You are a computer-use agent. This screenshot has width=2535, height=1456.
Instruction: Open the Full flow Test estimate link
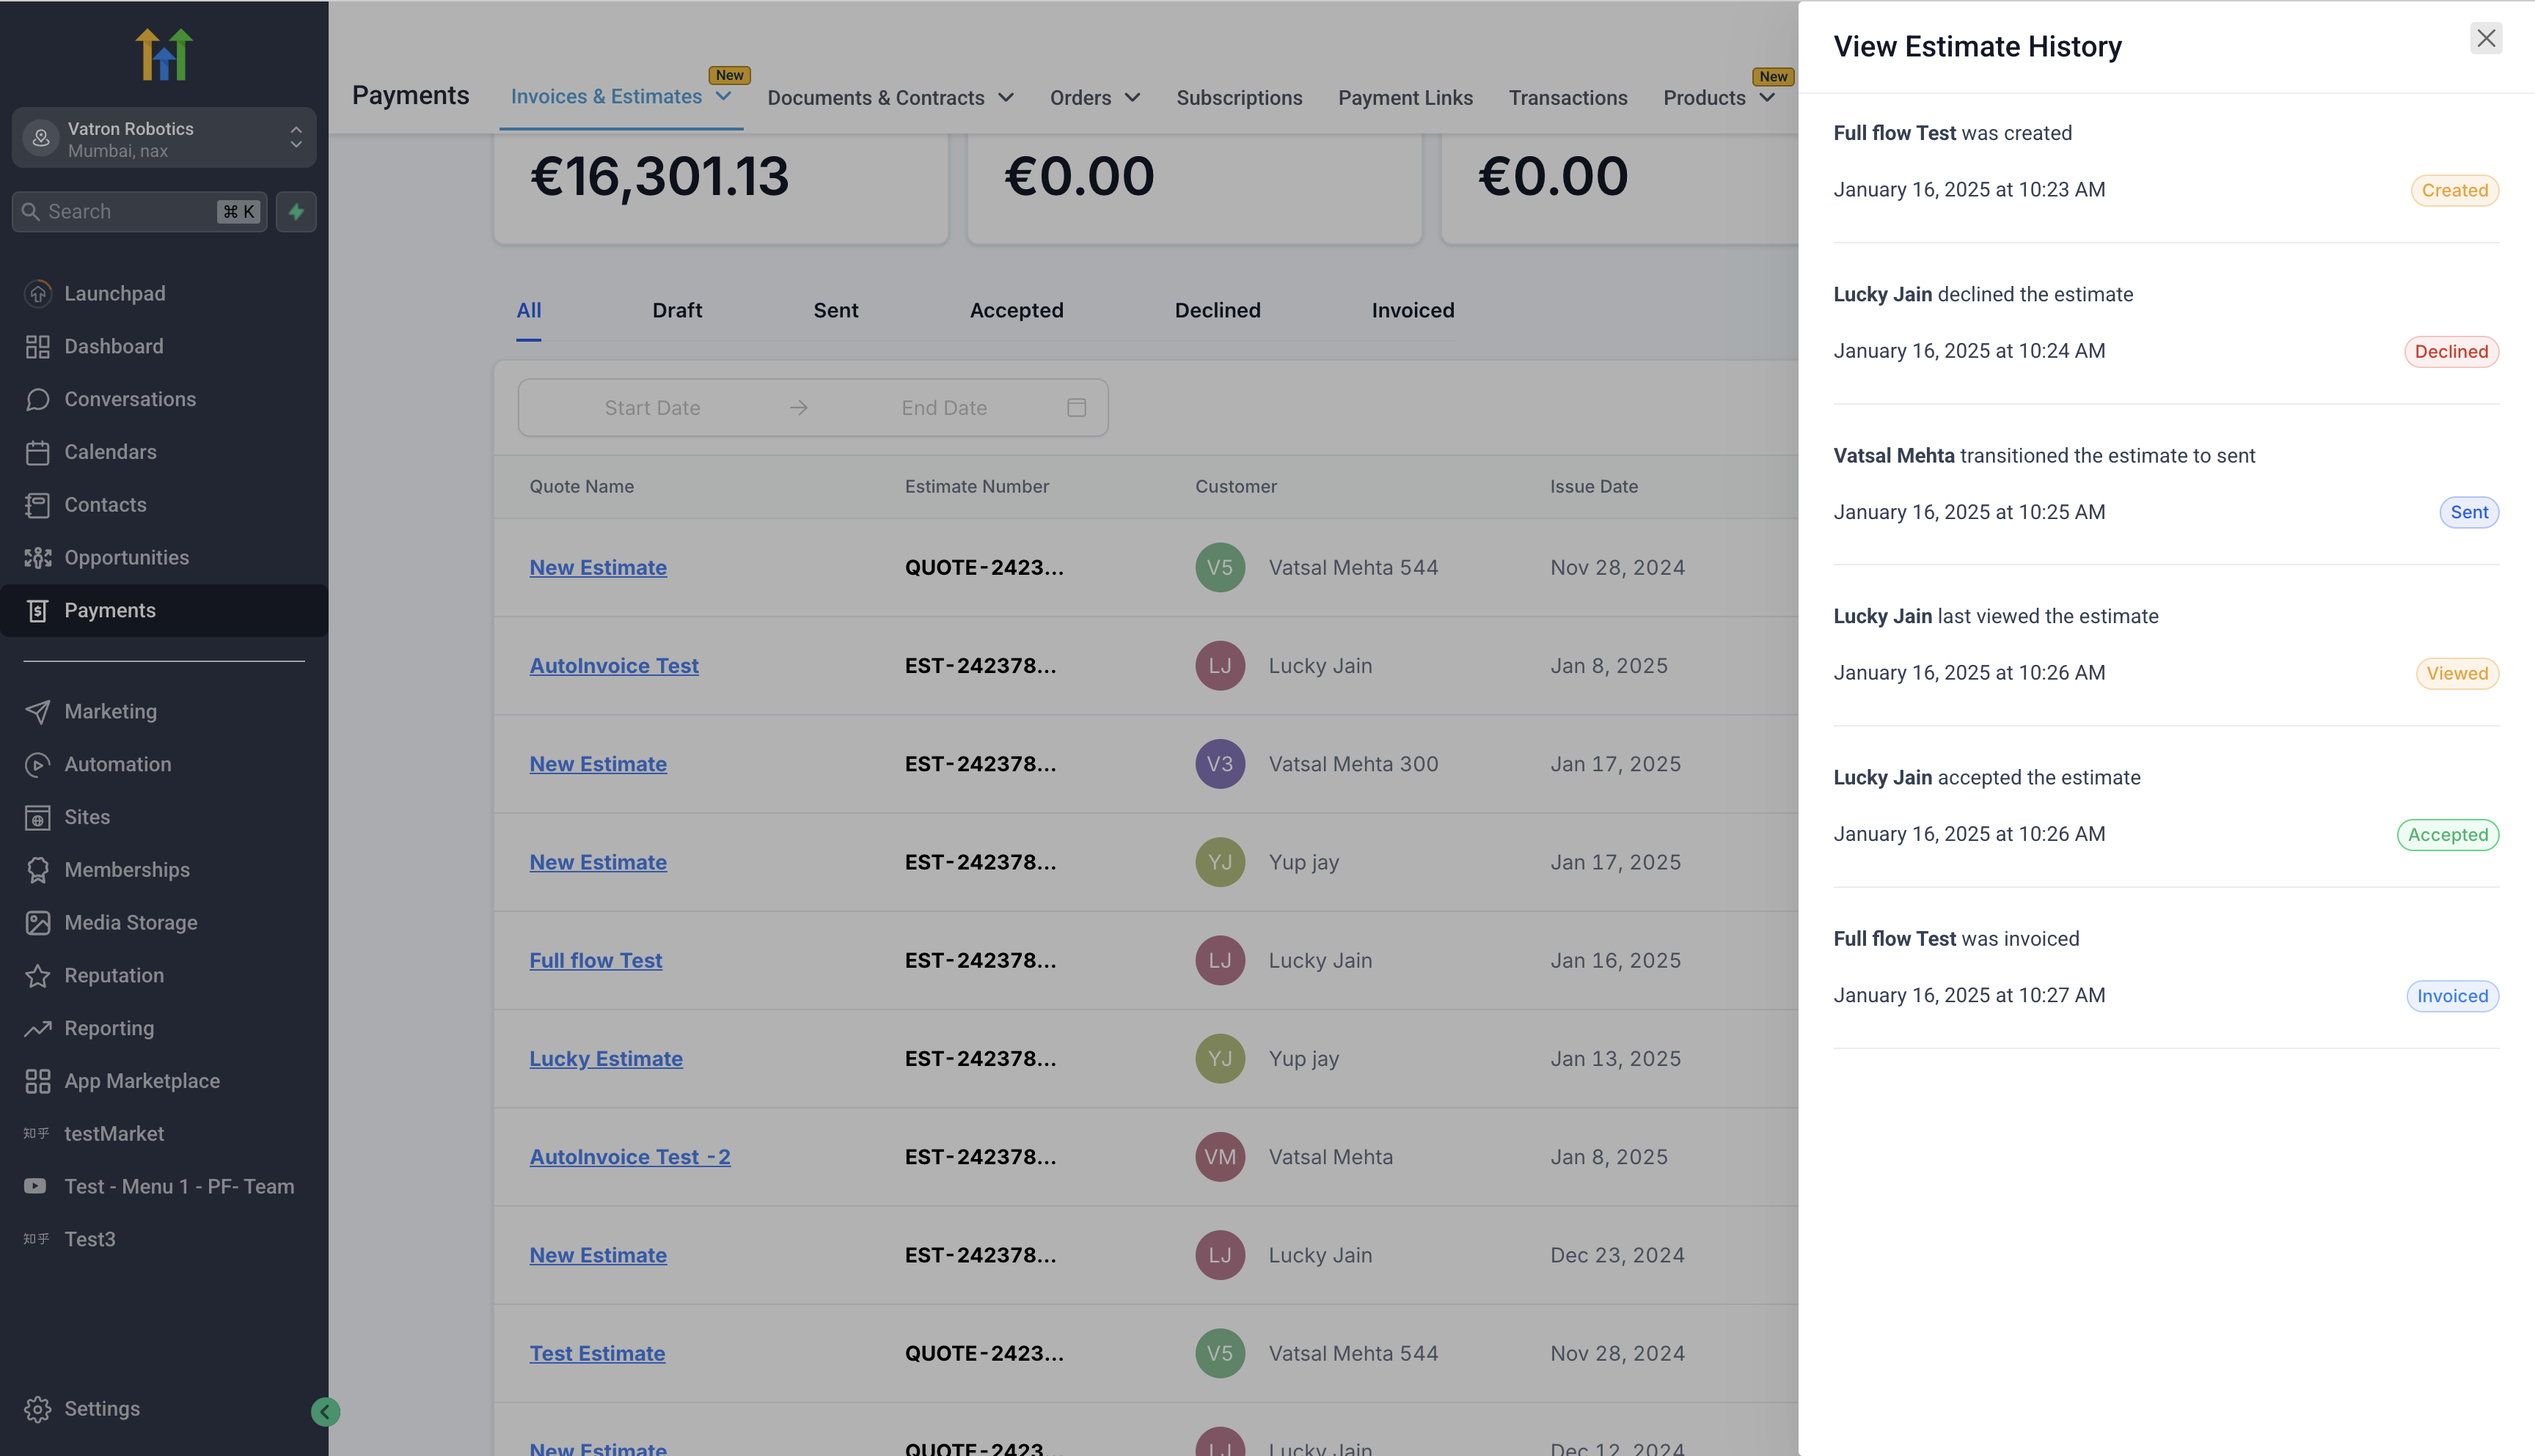point(595,960)
